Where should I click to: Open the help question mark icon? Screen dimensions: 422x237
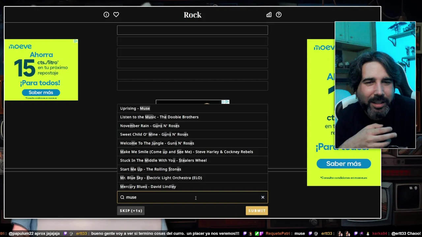click(x=279, y=14)
